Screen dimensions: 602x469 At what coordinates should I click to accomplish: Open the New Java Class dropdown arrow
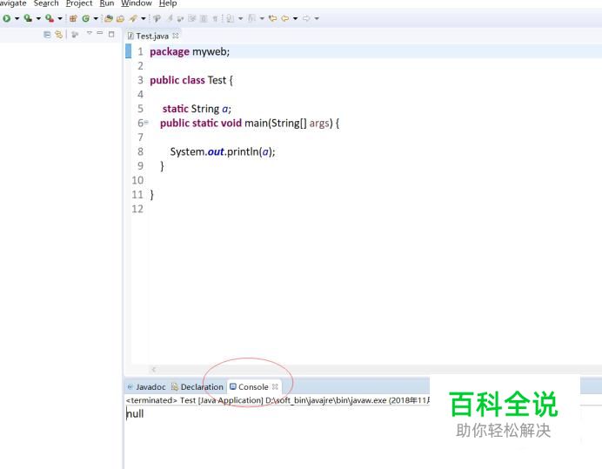96,18
